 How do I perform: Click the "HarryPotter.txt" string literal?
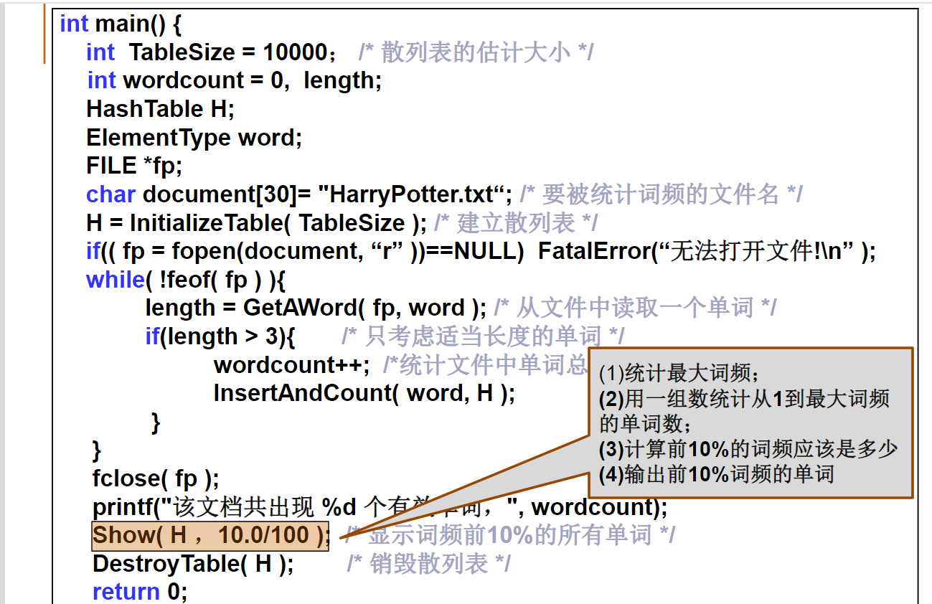[x=414, y=194]
